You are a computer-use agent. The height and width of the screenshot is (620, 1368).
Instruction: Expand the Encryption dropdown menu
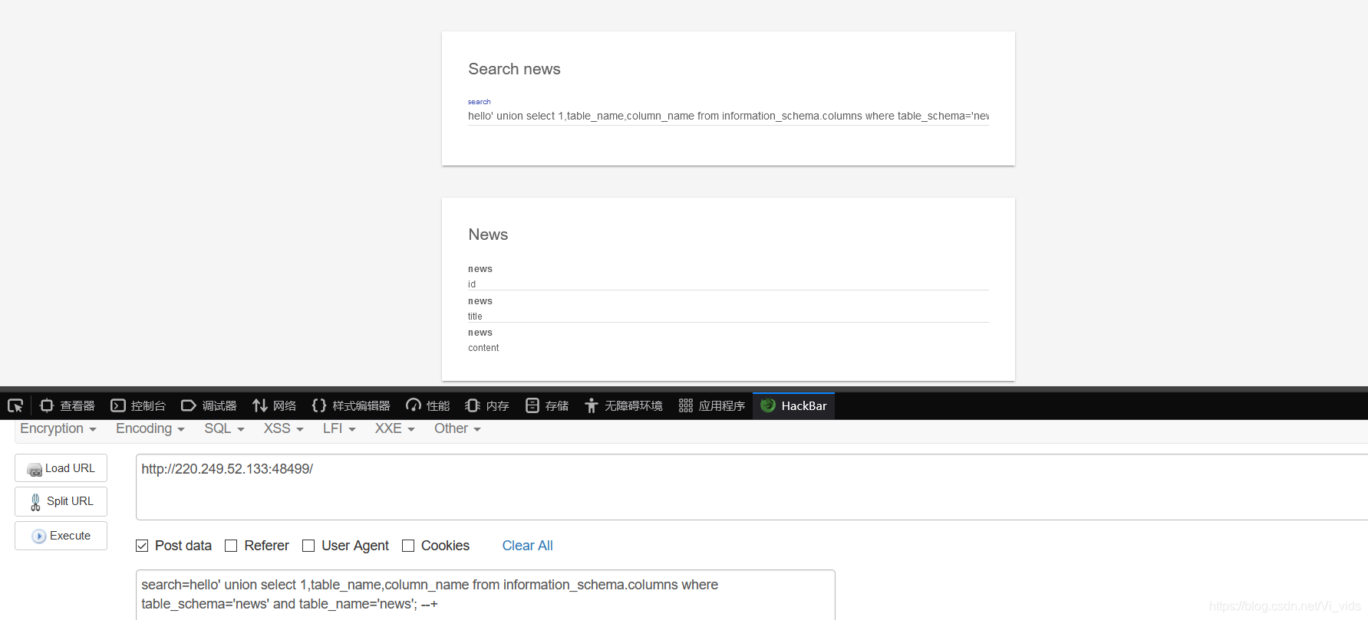[x=58, y=428]
